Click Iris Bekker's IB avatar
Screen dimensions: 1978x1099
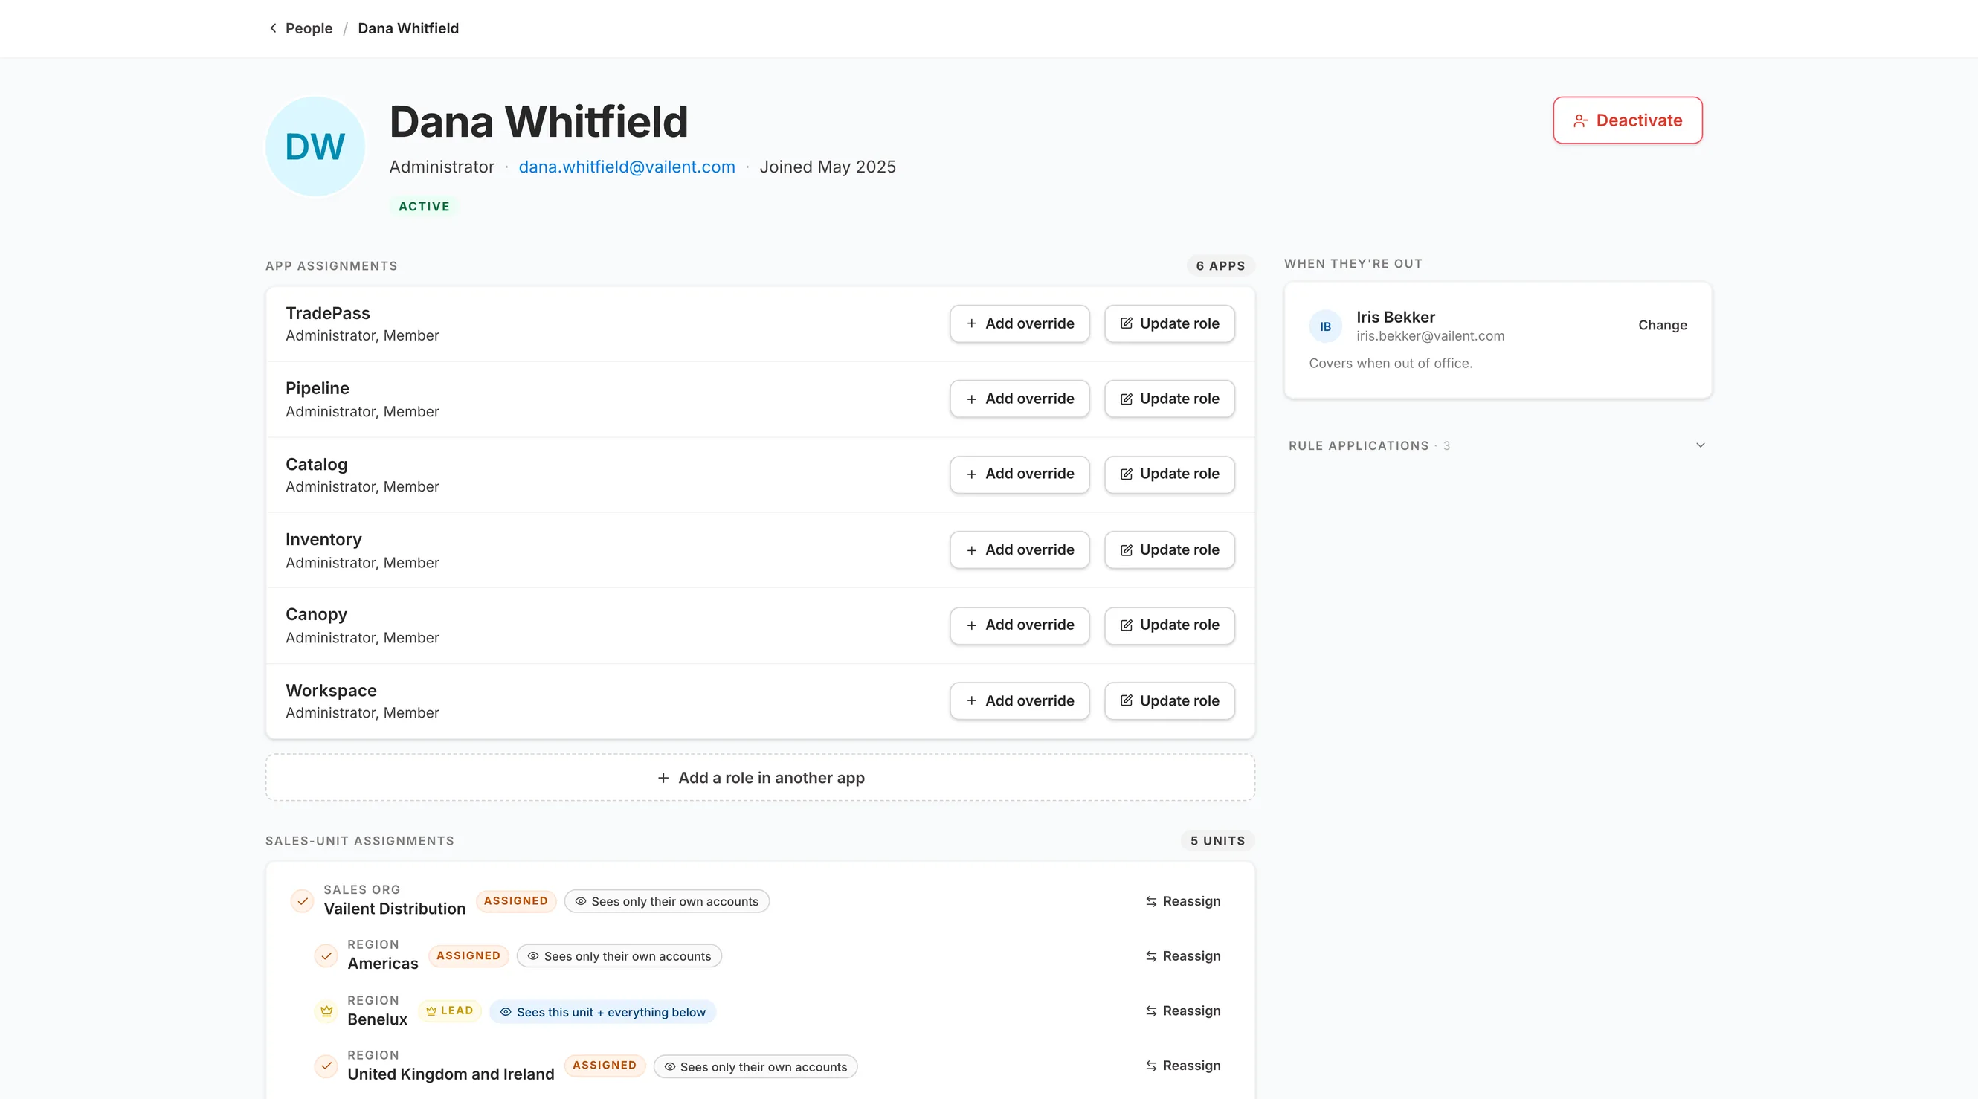click(1325, 326)
